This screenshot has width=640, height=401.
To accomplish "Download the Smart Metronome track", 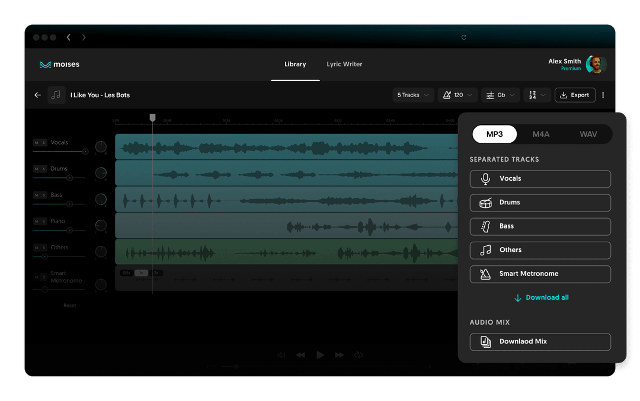I will point(540,274).
